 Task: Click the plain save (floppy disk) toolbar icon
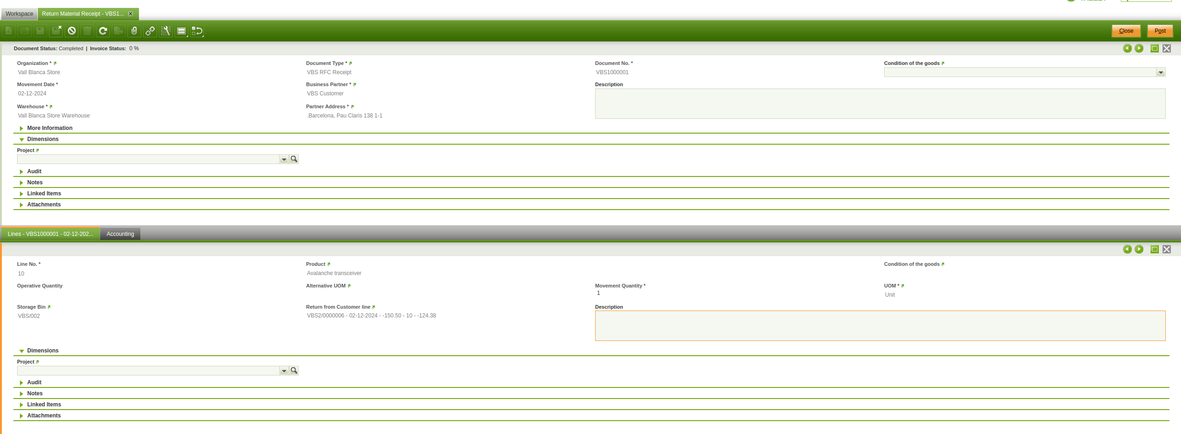[x=40, y=31]
